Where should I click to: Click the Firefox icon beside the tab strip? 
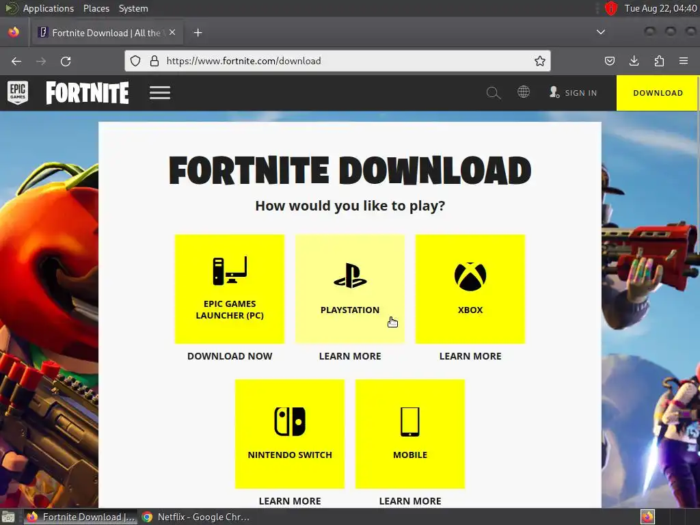pyautogui.click(x=14, y=32)
